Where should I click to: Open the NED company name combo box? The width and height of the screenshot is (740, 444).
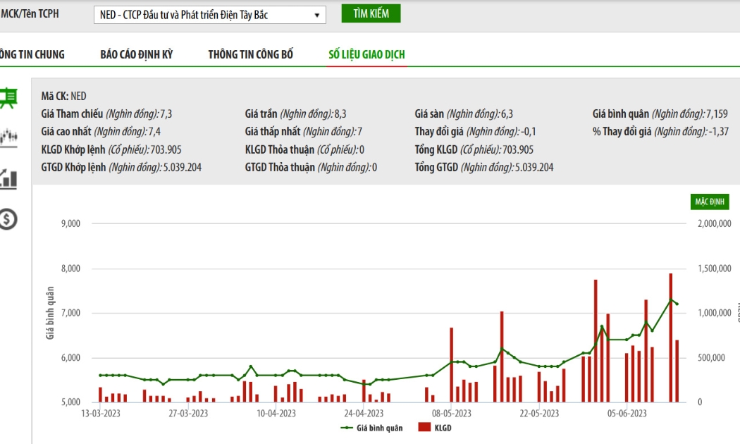210,15
